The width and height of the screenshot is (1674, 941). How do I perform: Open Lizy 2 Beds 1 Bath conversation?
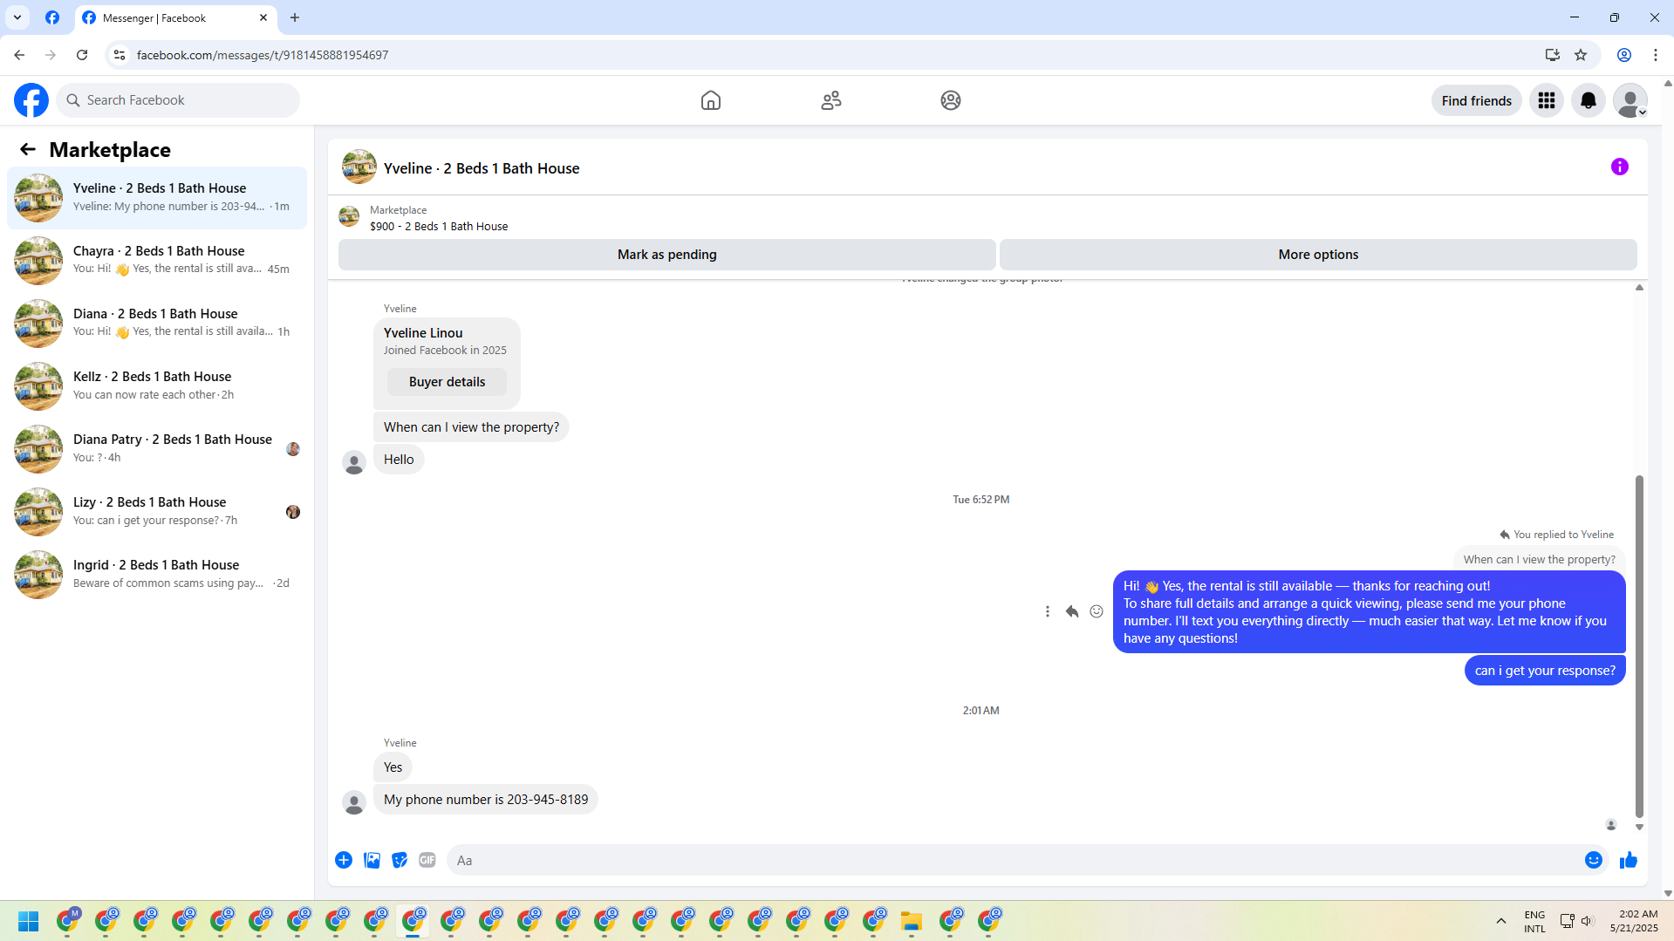[157, 512]
